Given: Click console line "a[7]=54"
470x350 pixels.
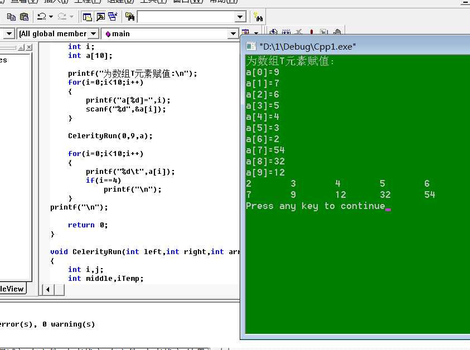Looking at the screenshot, I should (x=265, y=150).
